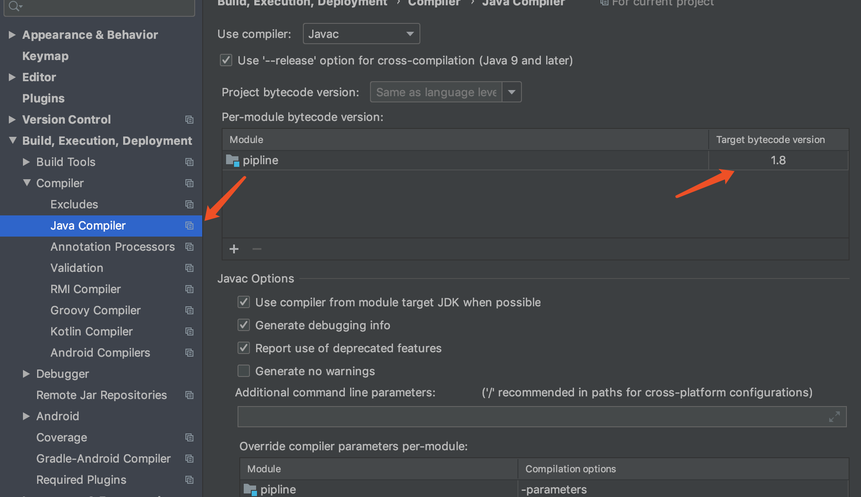Click the Additional command line parameters field
Viewport: 861px width, 497px height.
click(x=530, y=417)
